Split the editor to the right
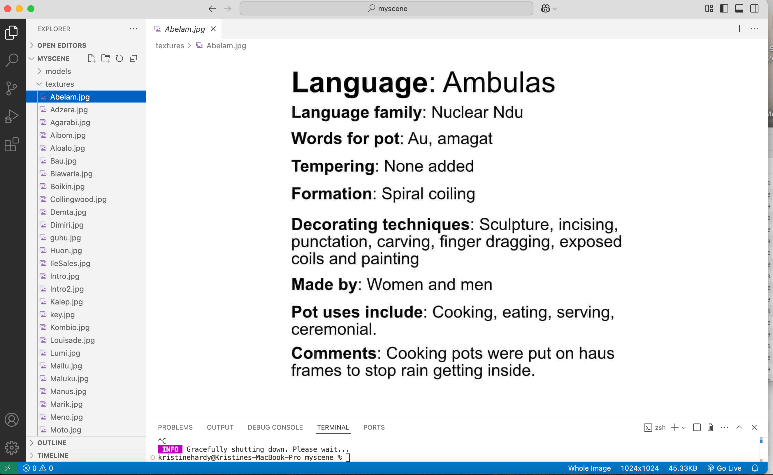This screenshot has height=475, width=773. point(739,29)
